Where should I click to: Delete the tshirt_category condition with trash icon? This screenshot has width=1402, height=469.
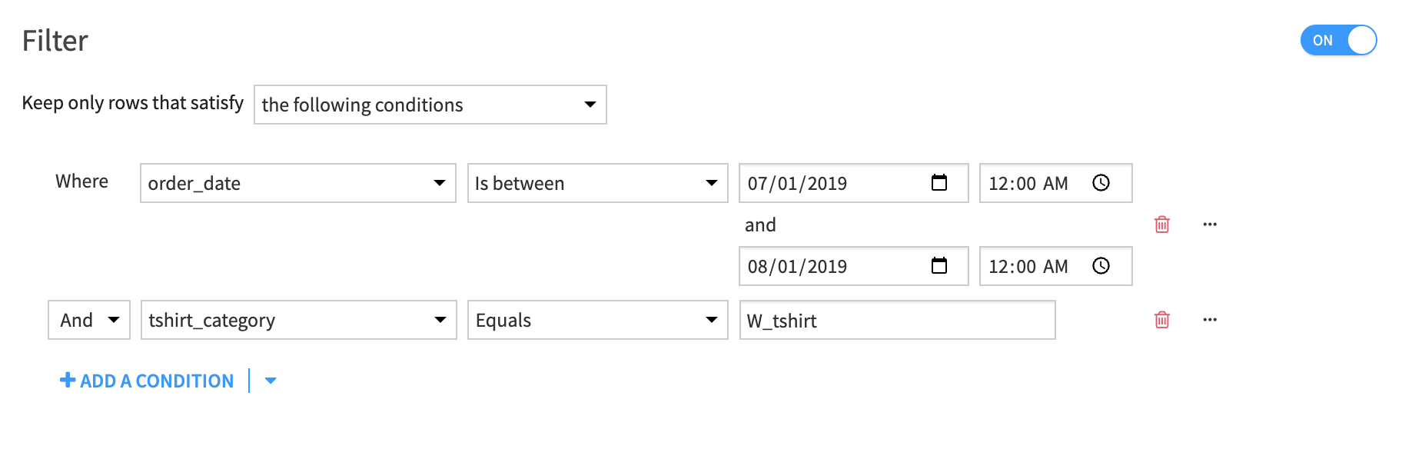(1163, 320)
